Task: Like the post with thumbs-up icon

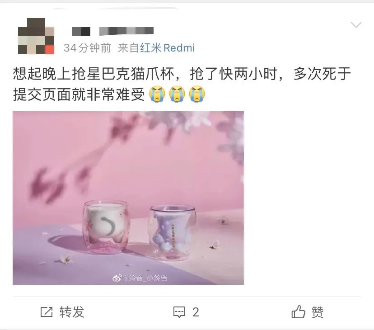Action: pos(298,311)
